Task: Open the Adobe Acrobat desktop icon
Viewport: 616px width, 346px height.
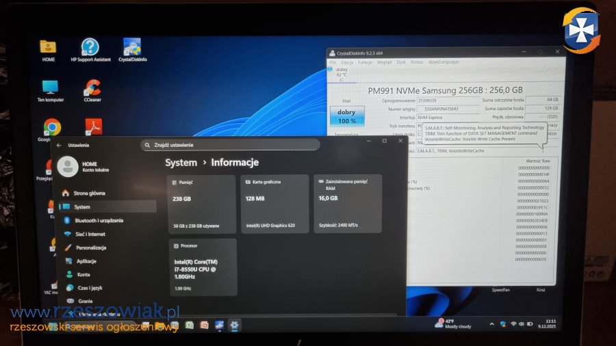Action: pos(93,127)
